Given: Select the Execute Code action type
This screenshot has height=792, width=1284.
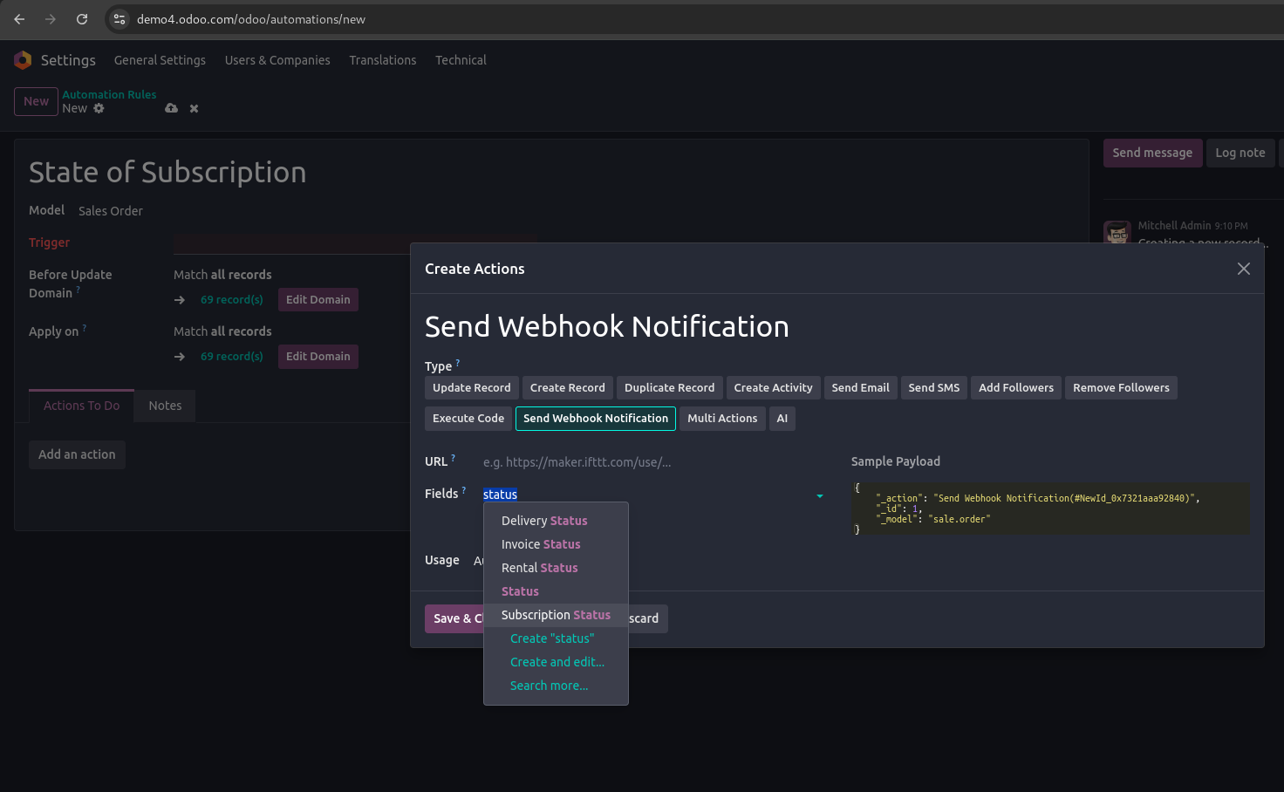Looking at the screenshot, I should coord(468,419).
